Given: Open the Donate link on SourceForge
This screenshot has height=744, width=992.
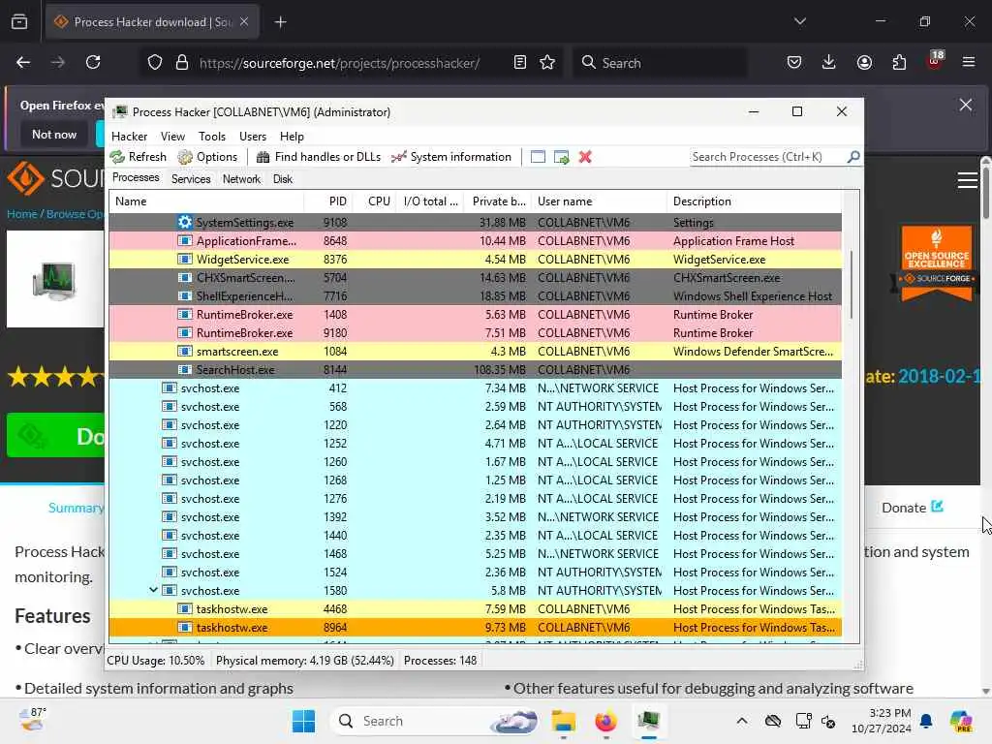Looking at the screenshot, I should 913,508.
